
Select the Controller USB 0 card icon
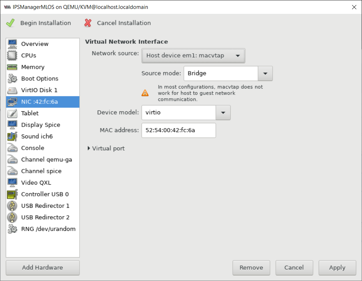12,194
